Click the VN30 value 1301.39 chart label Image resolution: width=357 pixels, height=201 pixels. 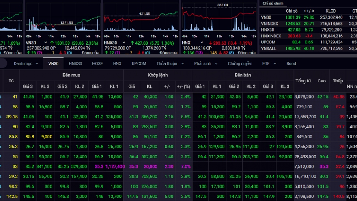tap(62, 43)
